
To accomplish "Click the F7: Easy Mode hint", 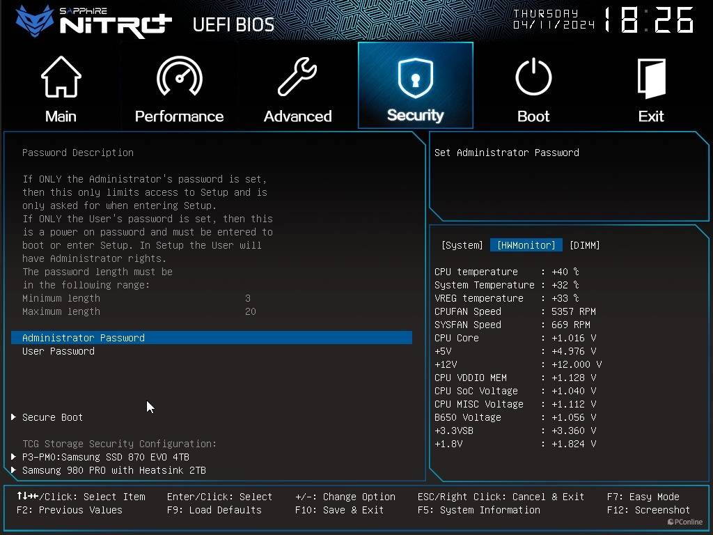I will pos(643,497).
